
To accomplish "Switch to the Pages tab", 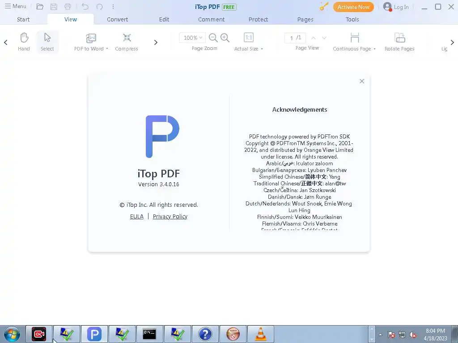I will (x=305, y=19).
